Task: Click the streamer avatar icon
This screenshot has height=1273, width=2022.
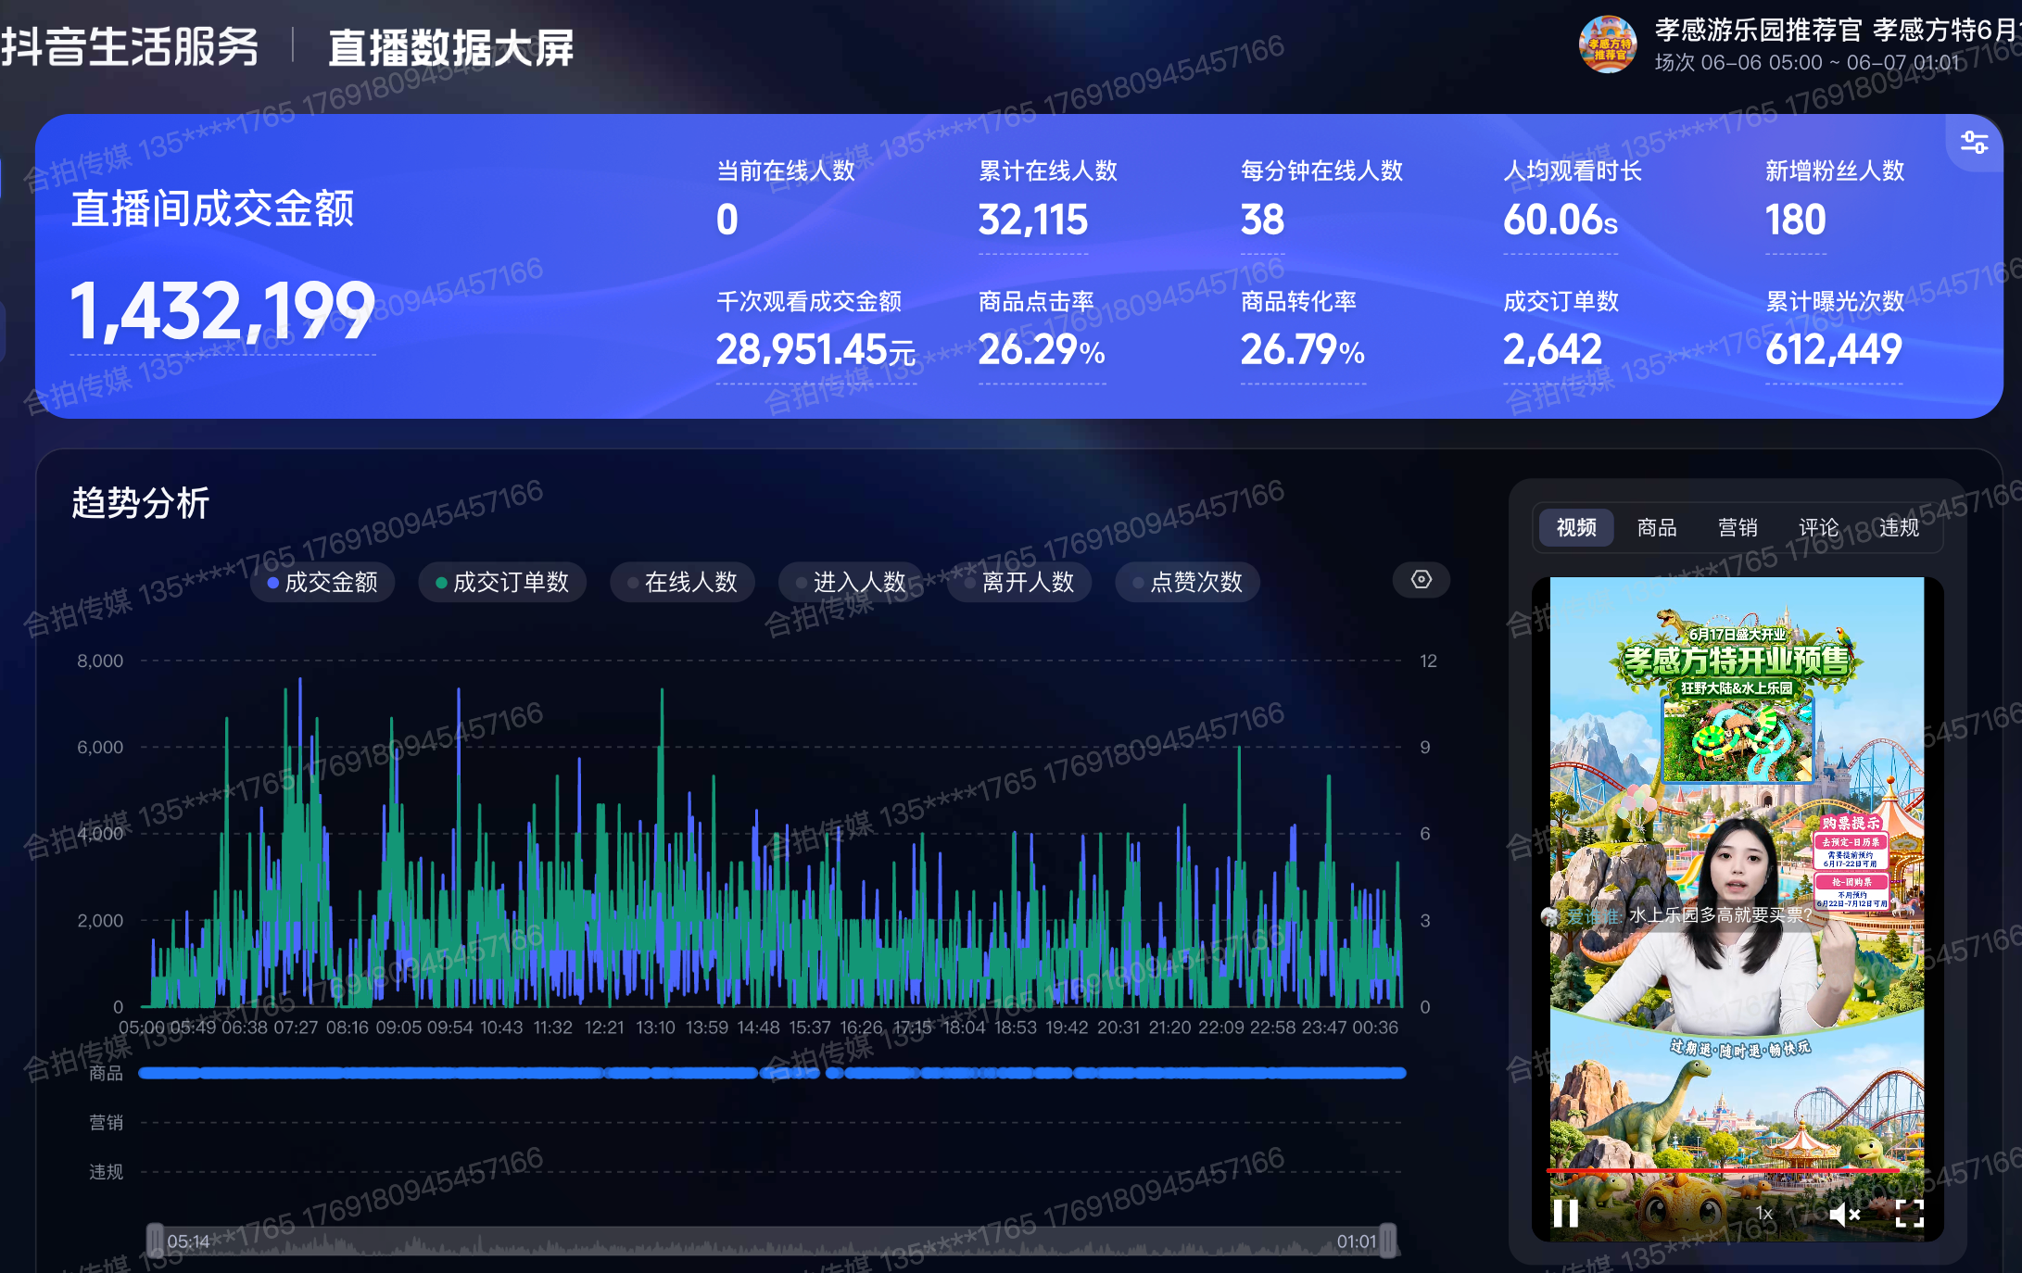Action: (1608, 44)
